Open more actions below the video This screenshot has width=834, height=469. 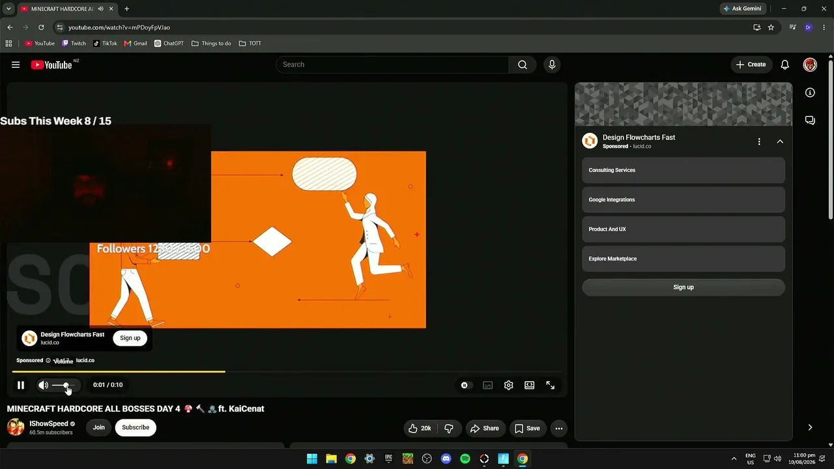[x=559, y=428]
